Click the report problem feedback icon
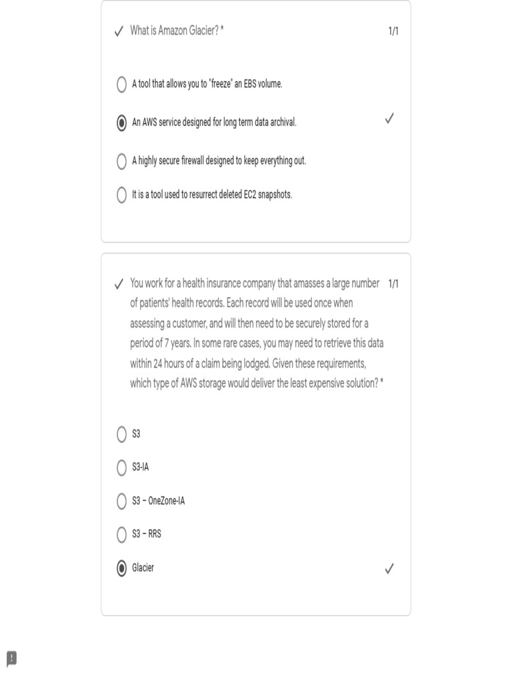 click(x=11, y=659)
